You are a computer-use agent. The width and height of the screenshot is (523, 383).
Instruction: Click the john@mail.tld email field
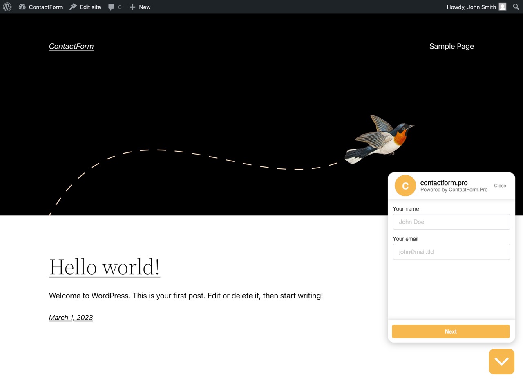point(451,252)
